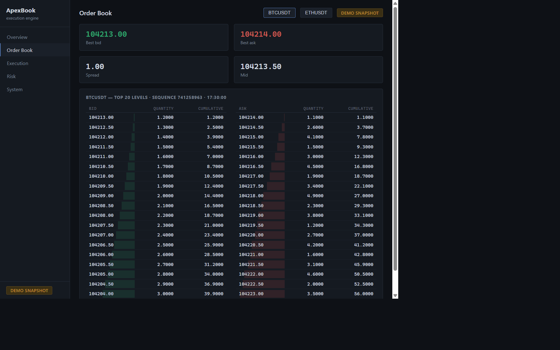Click the vertical scrollbar thumb

point(395,139)
